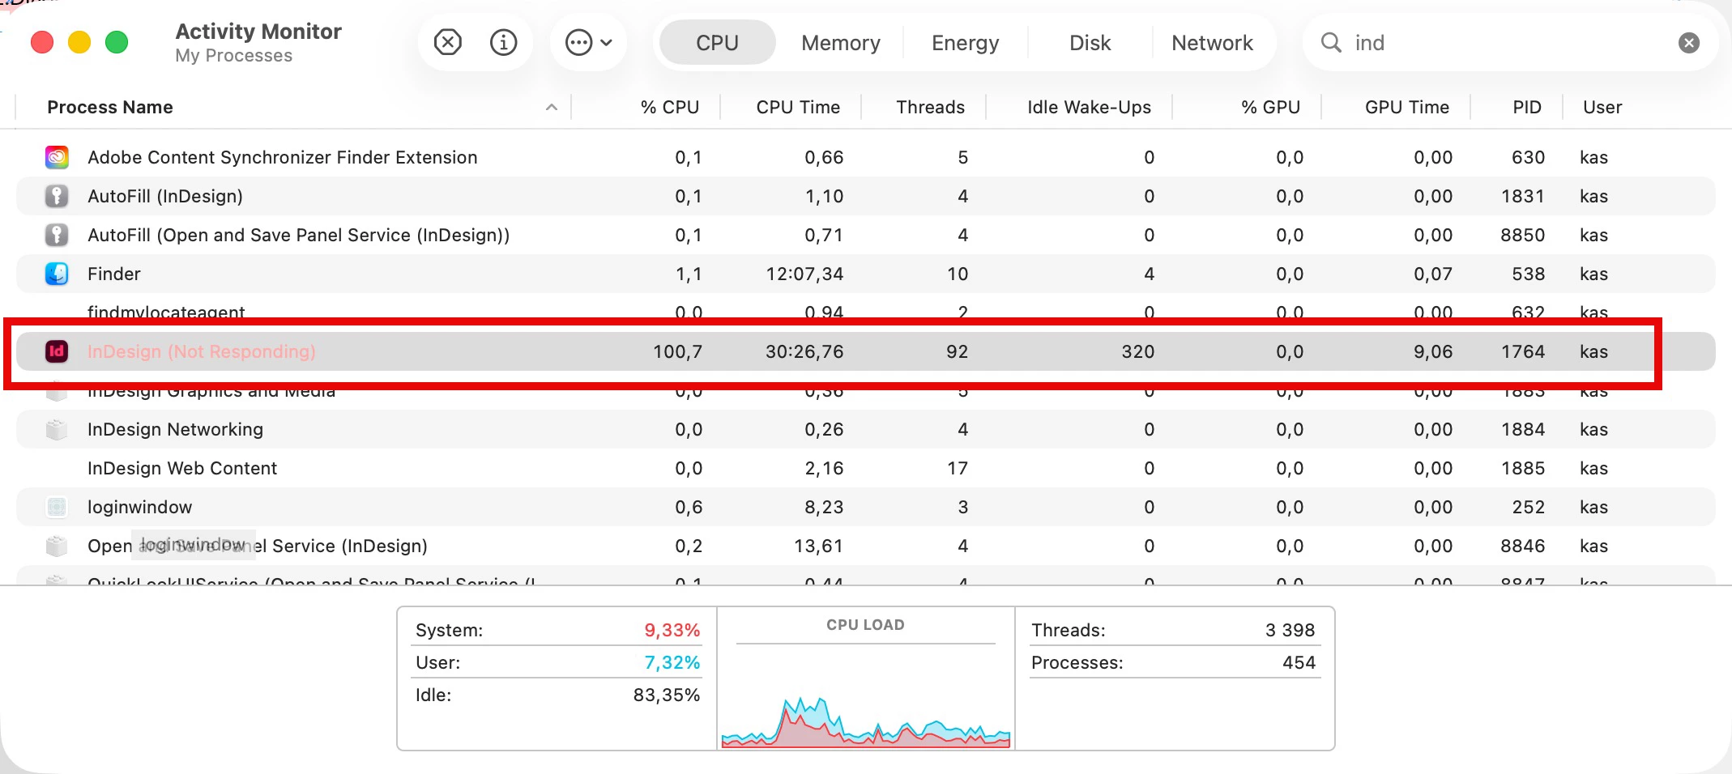Switch to the CPU tab
This screenshot has height=774, width=1732.
pyautogui.click(x=717, y=42)
